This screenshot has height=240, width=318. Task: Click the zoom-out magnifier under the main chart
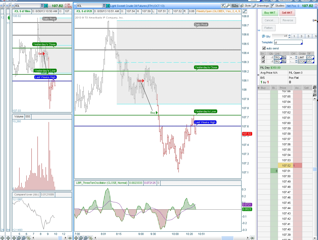pos(86,238)
